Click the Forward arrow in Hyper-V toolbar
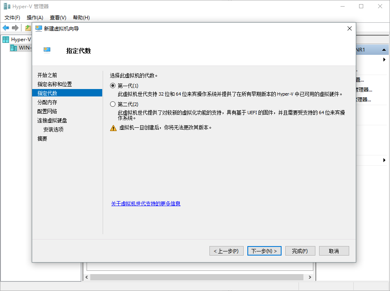Image resolution: width=390 pixels, height=291 pixels. pyautogui.click(x=15, y=28)
